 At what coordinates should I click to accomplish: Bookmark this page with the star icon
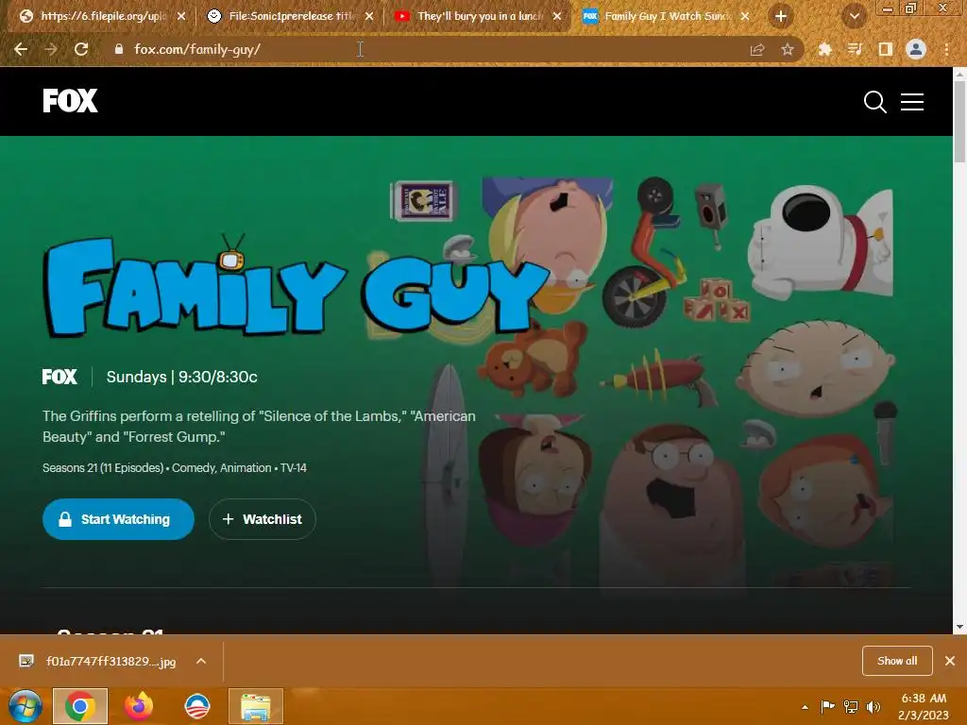788,50
